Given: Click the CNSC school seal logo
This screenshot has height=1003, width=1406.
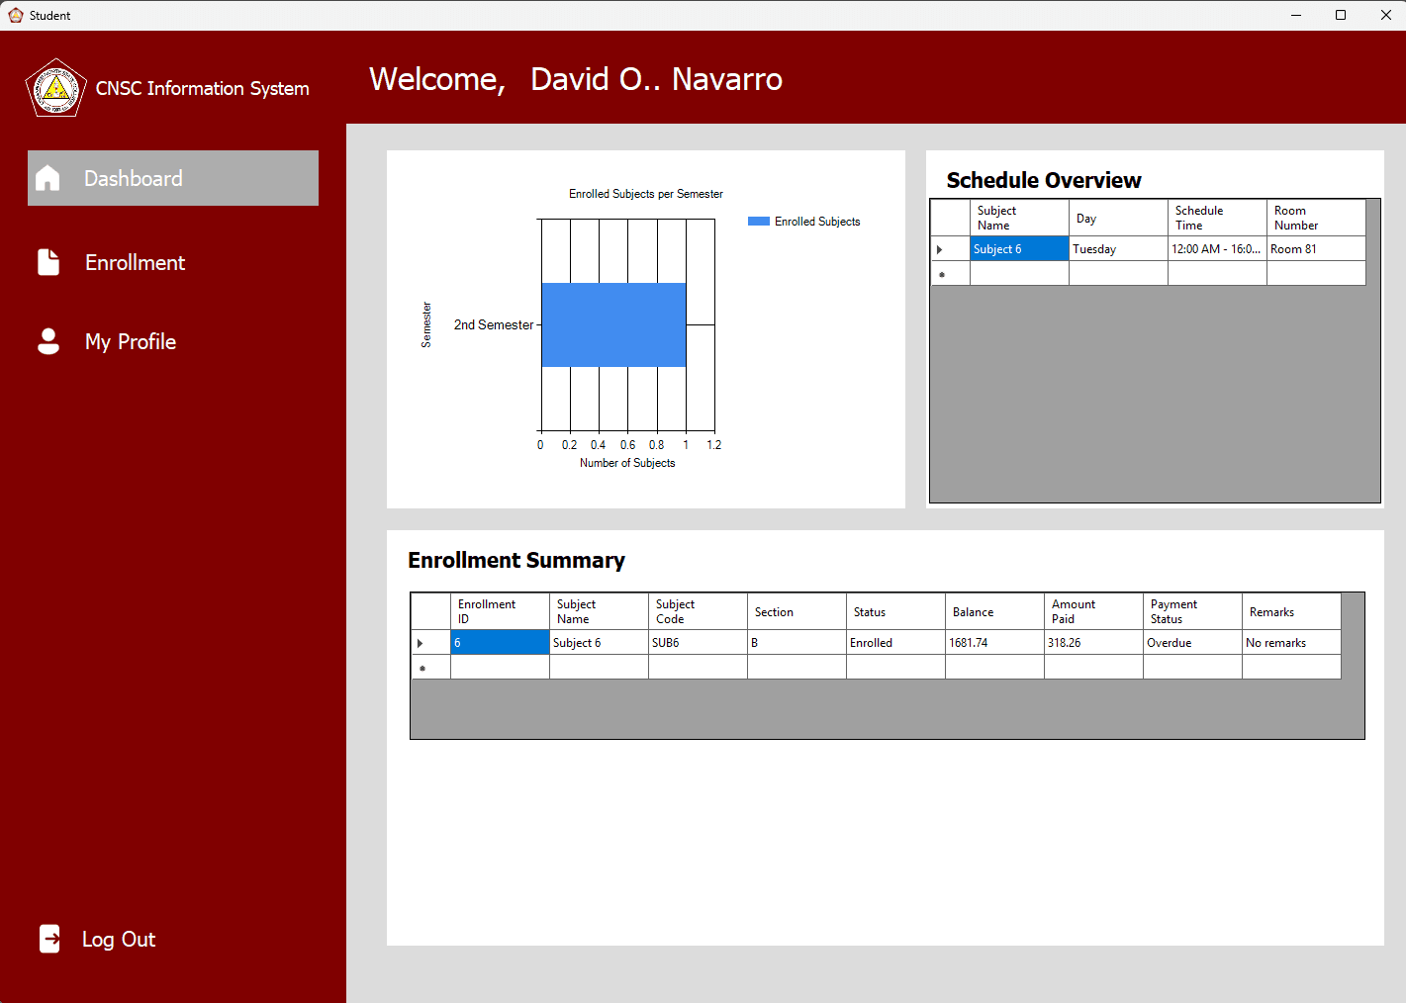Looking at the screenshot, I should [55, 87].
